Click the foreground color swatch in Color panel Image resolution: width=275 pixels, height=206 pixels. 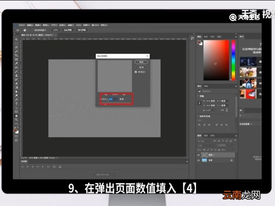click(x=199, y=42)
